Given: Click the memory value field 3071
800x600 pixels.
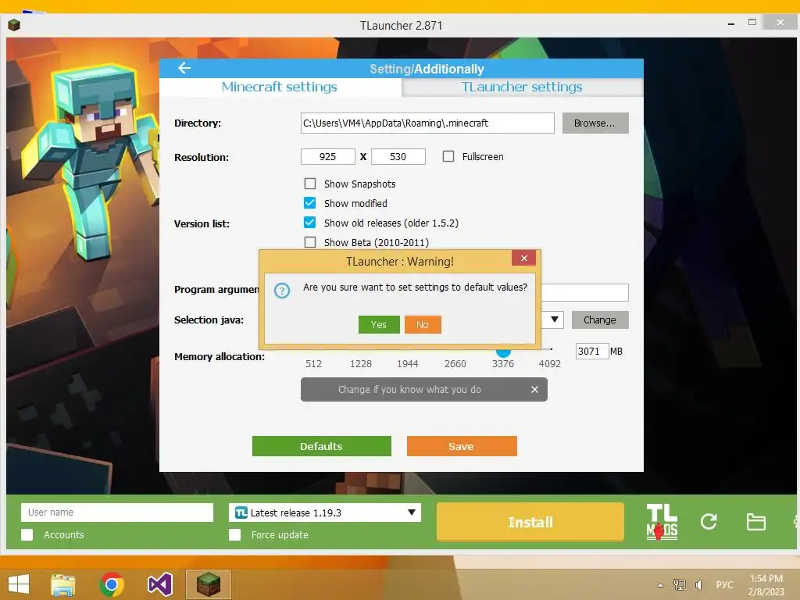Looking at the screenshot, I should (592, 351).
